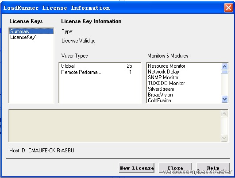Click the description box scroll-up arrow
235x178 pixels.
224,113
